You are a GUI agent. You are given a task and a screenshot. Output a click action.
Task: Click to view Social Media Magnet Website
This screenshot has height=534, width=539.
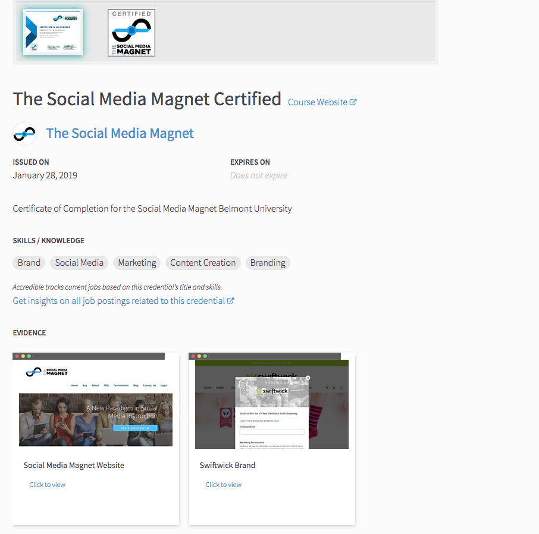47,485
